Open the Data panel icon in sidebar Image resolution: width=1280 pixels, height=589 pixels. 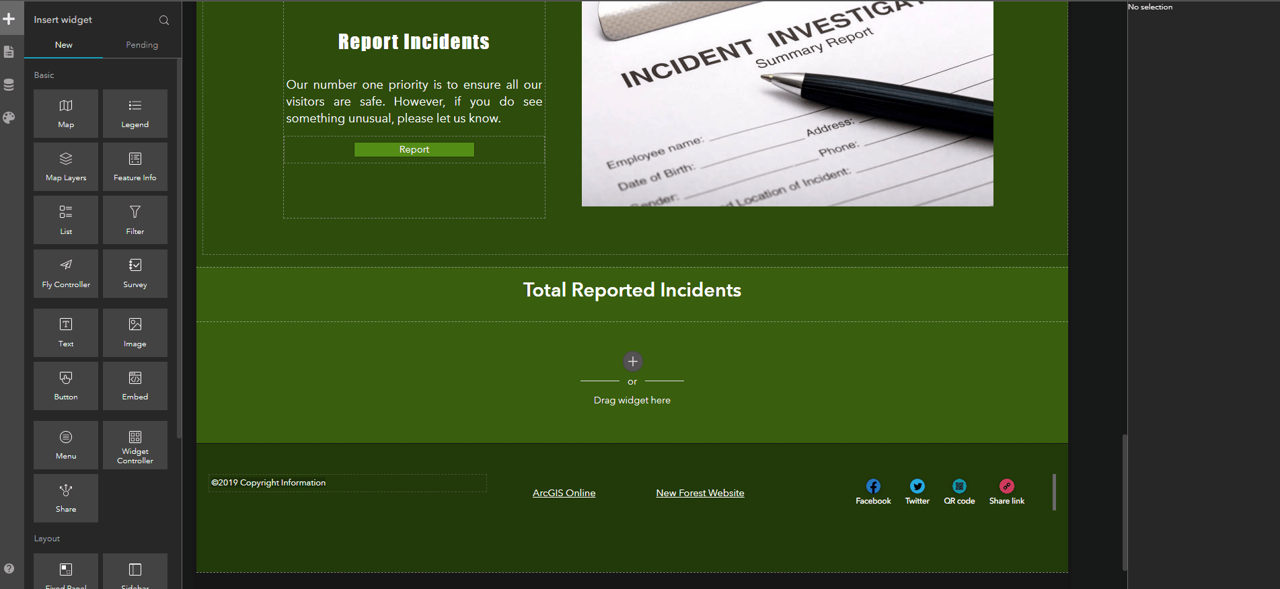tap(9, 85)
